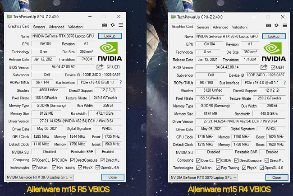Toggle the OpenCL checkbox in the R4 window
The width and height of the screenshot is (293, 196).
198,160
